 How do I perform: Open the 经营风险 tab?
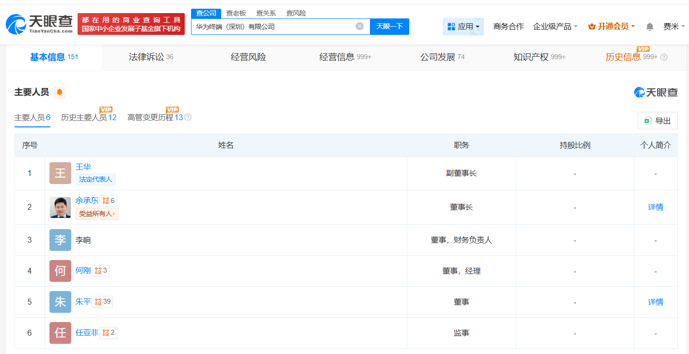[248, 57]
